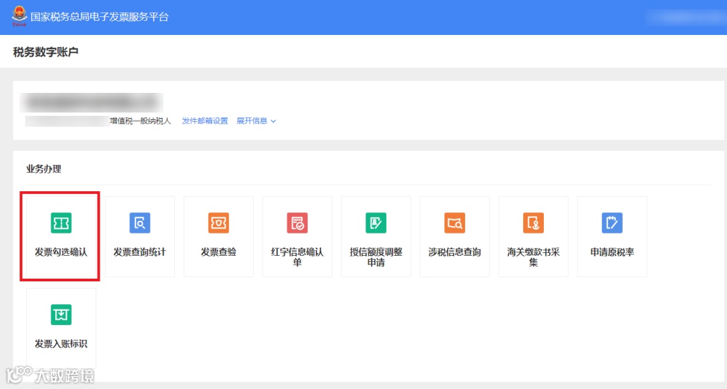Click the 发票查验 label text
Screen dimensions: 727x389
[x=218, y=252]
